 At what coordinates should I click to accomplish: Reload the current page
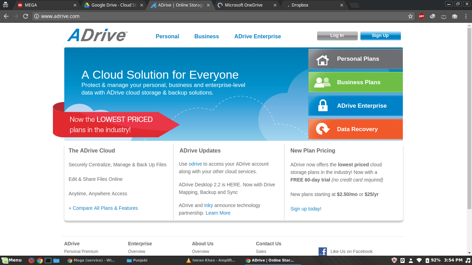tap(25, 16)
